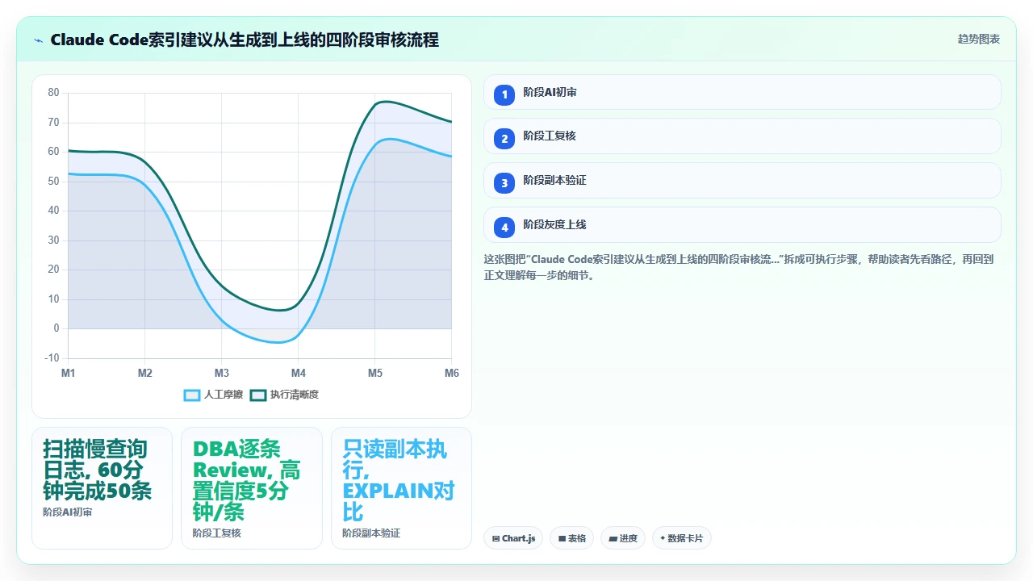Click the 表格 tag
Image resolution: width=1033 pixels, height=581 pixels.
coord(571,538)
